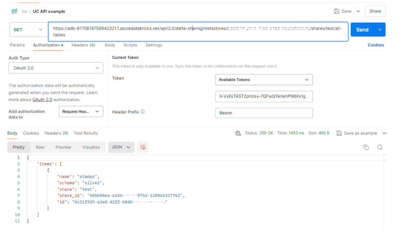
Task: Open the Available Tokens dropdown
Action: pyautogui.click(x=264, y=80)
